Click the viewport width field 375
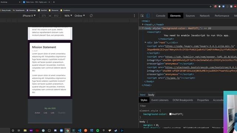 pos(44,16)
